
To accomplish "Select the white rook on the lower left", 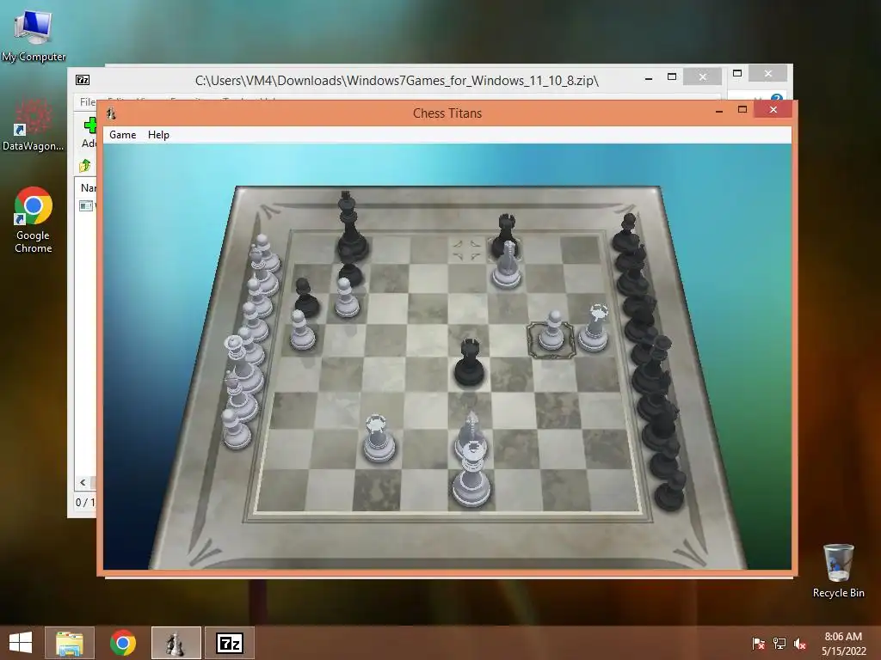I will click(379, 437).
